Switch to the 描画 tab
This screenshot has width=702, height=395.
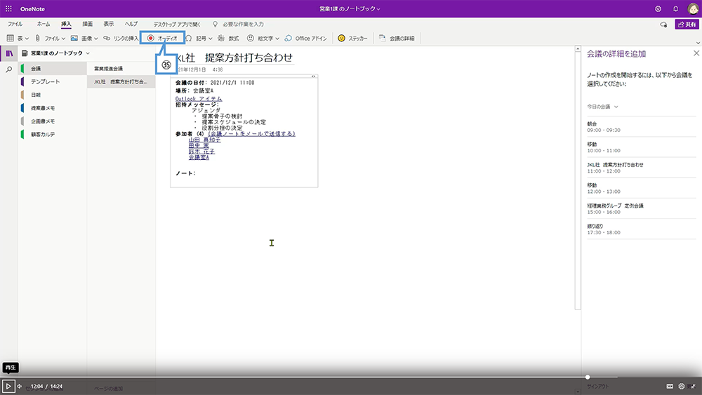pos(86,24)
